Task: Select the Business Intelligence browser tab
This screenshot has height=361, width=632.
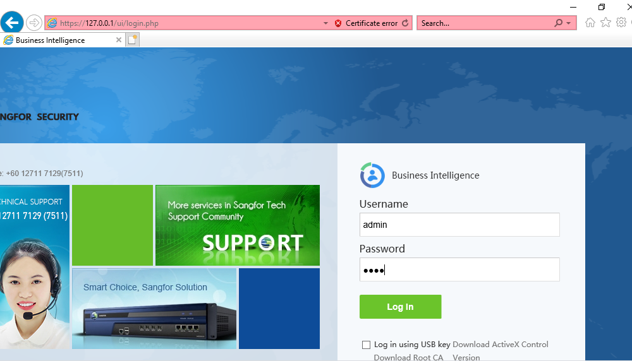Action: coord(63,40)
